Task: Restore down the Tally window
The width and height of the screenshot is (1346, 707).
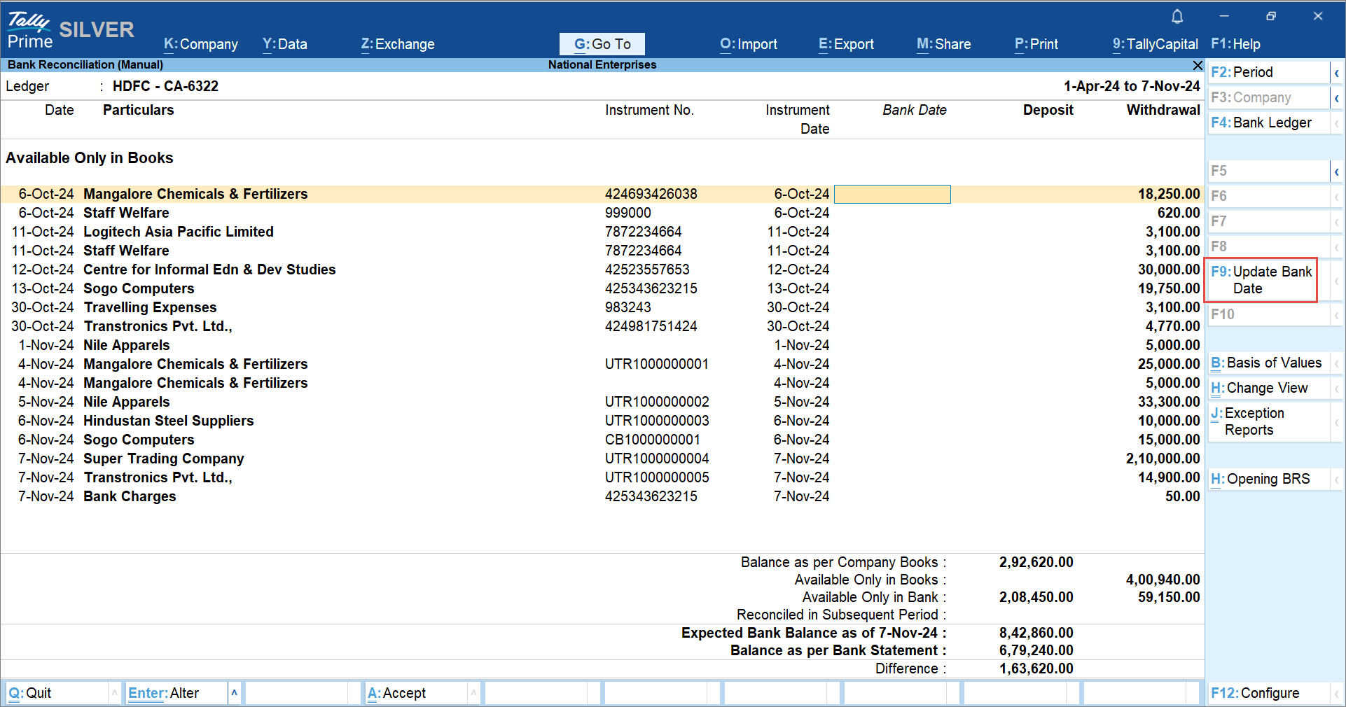Action: click(x=1270, y=16)
